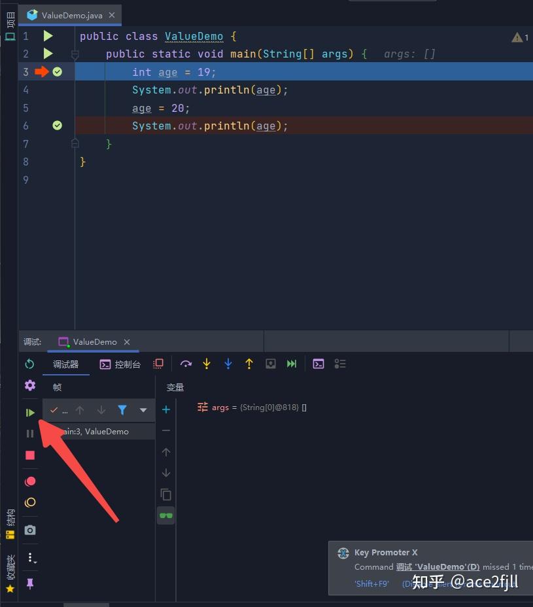Open the 控制台 console tab
The height and width of the screenshot is (607, 533).
(x=120, y=364)
